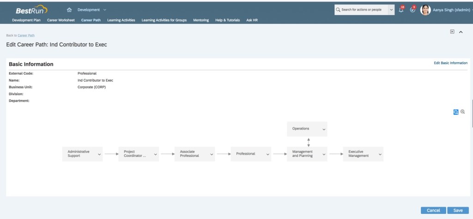Expand the Operations role node menu
The image size is (473, 219).
pos(324,129)
